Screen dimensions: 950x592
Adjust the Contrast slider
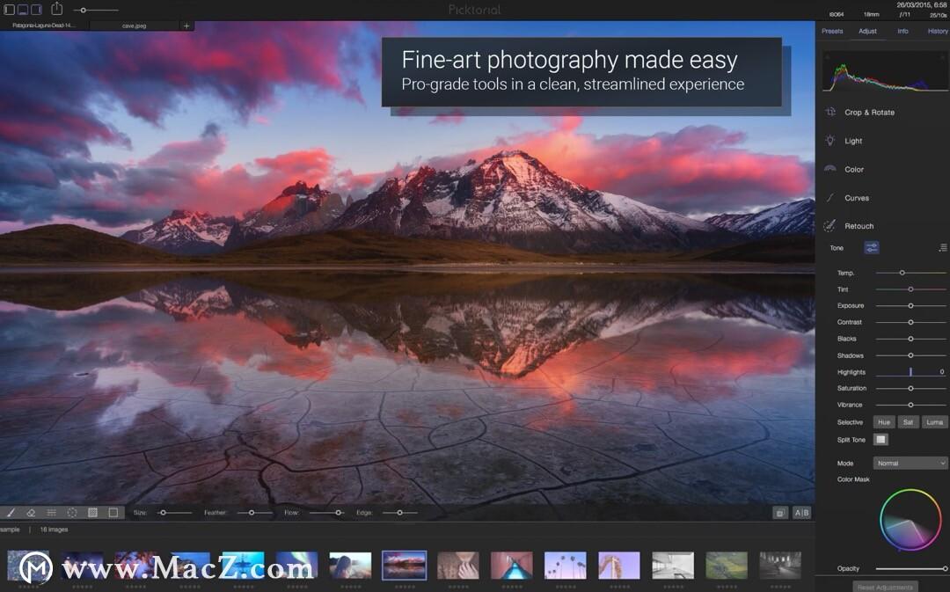pos(910,322)
